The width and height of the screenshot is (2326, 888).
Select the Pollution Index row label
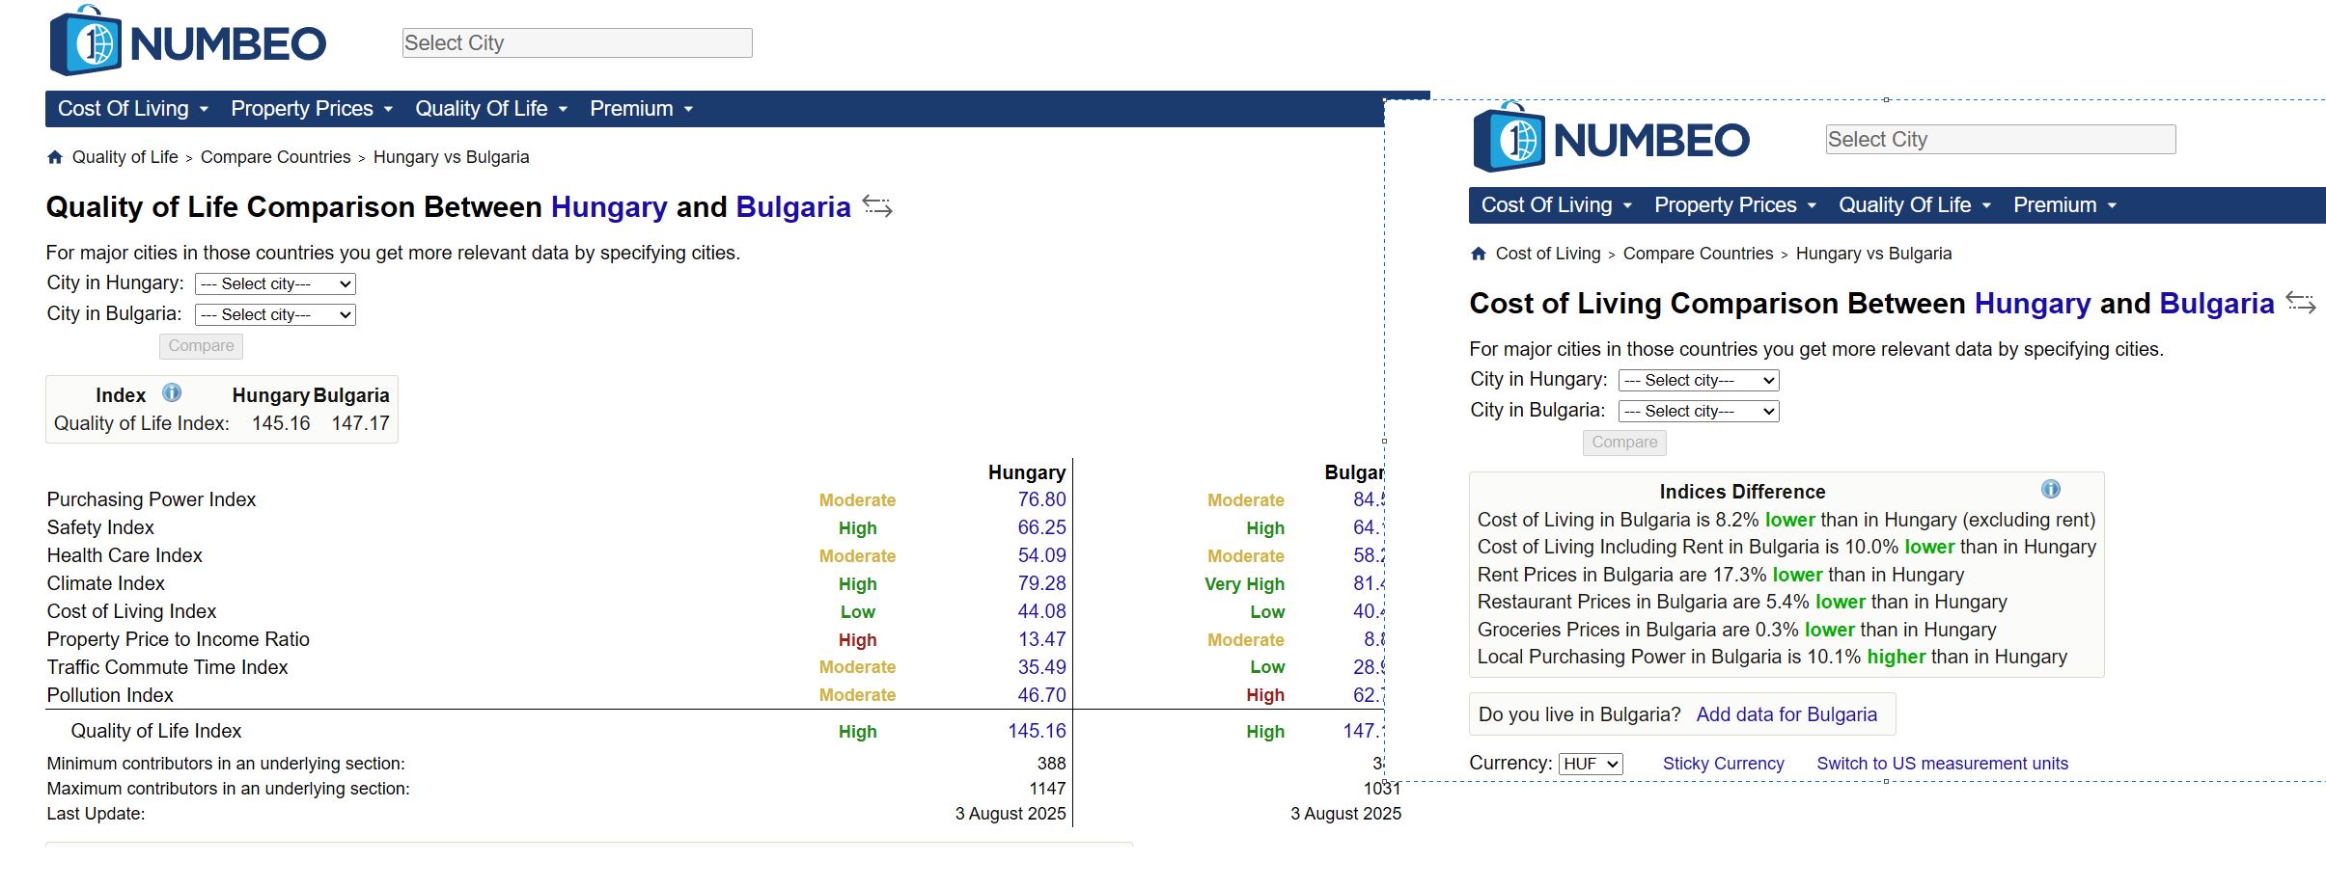click(x=110, y=695)
